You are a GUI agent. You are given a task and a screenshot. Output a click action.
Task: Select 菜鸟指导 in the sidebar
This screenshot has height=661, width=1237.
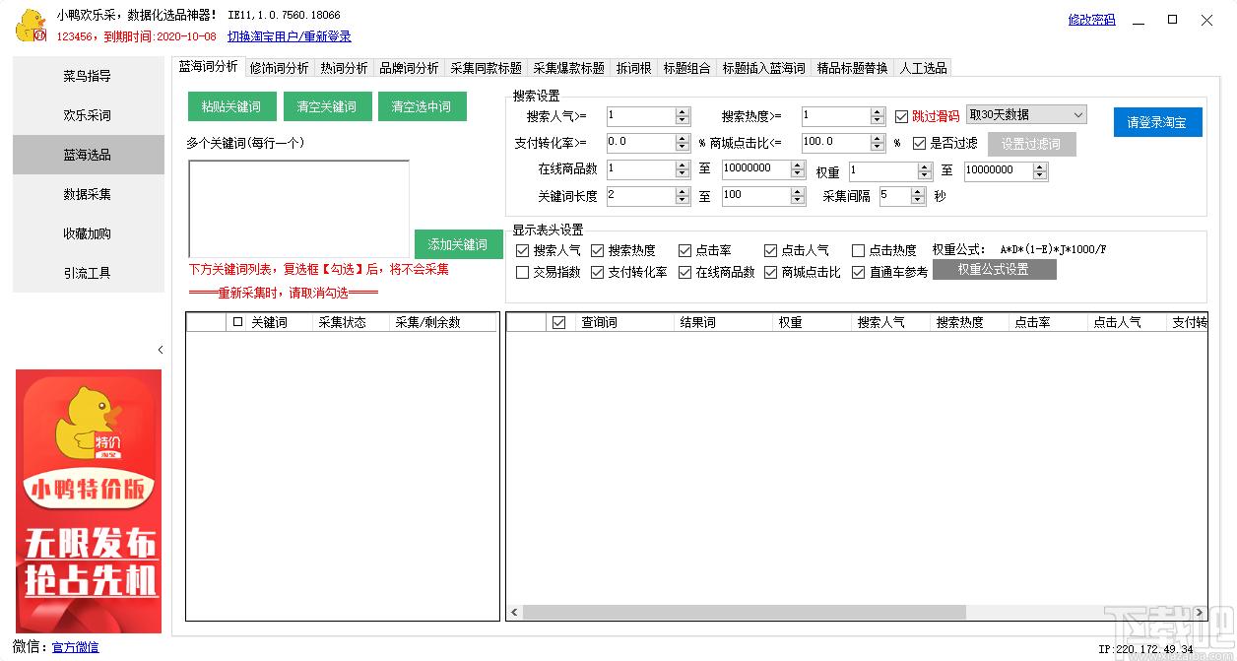(x=88, y=76)
